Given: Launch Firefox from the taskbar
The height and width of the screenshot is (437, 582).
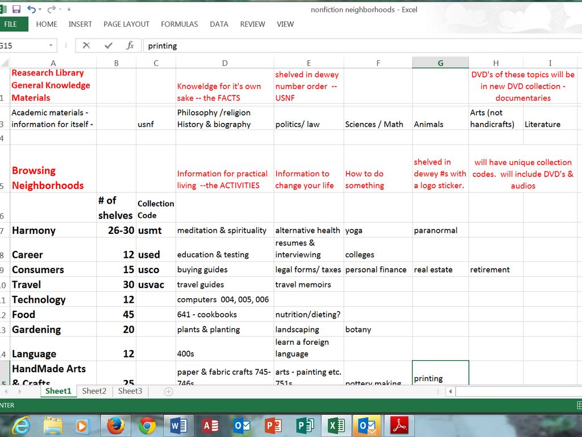Looking at the screenshot, I should coord(115,425).
